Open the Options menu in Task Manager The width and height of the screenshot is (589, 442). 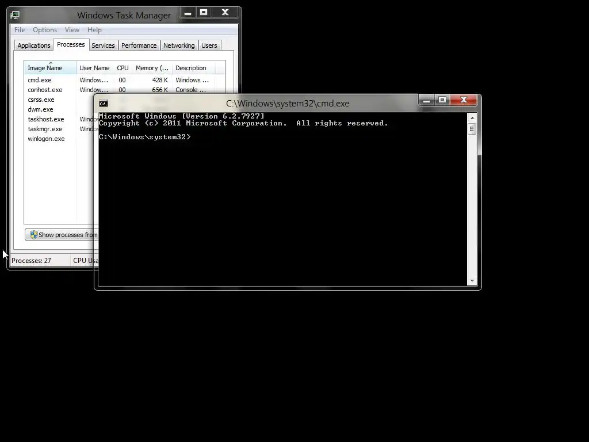[x=45, y=30]
